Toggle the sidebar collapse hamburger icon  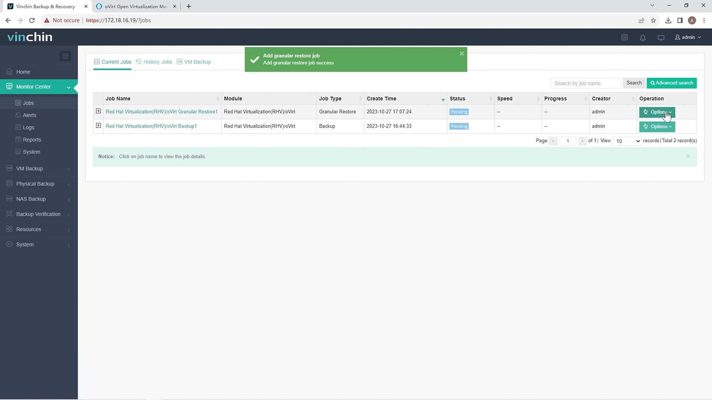pyautogui.click(x=65, y=56)
